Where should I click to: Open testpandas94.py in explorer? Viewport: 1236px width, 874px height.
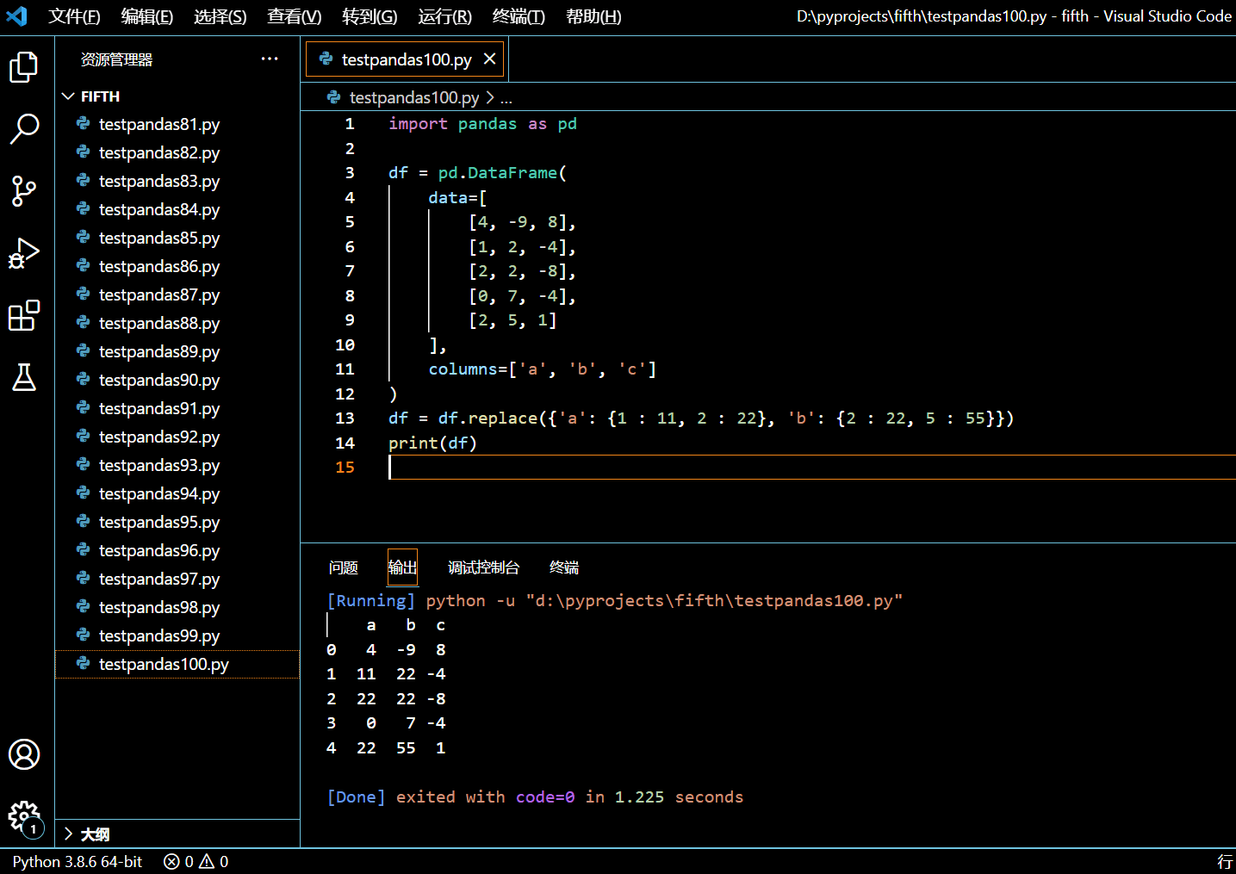(177, 493)
